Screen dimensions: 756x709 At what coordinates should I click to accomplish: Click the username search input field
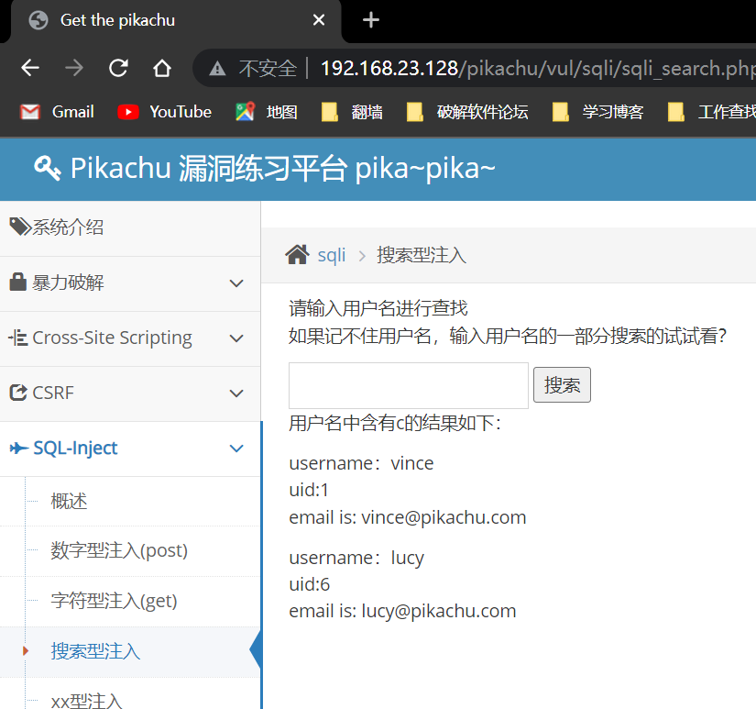coord(408,385)
